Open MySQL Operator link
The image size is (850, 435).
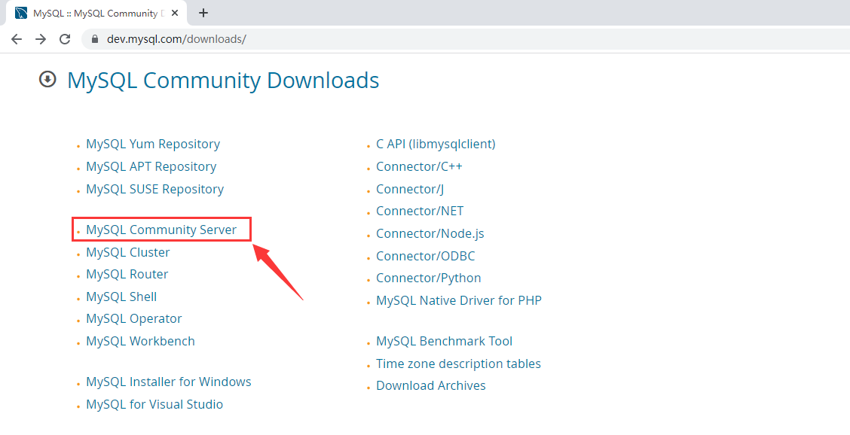pos(134,318)
